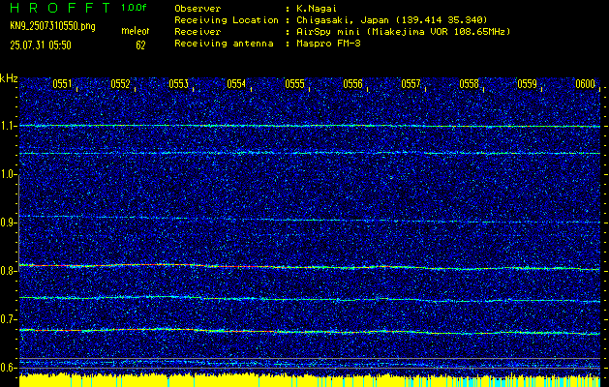Viewport: 609px width, 387px height.
Task: Click the 0551 time marker
Action: (x=62, y=84)
